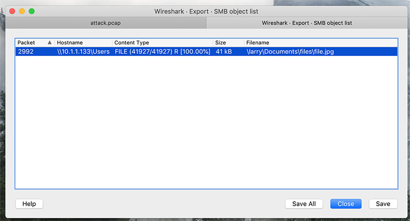This screenshot has height=221, width=410.
Task: Sort by the Filename column header
Action: tap(321, 42)
